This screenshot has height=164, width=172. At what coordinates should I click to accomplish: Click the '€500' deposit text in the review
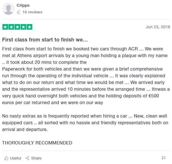click(x=154, y=96)
